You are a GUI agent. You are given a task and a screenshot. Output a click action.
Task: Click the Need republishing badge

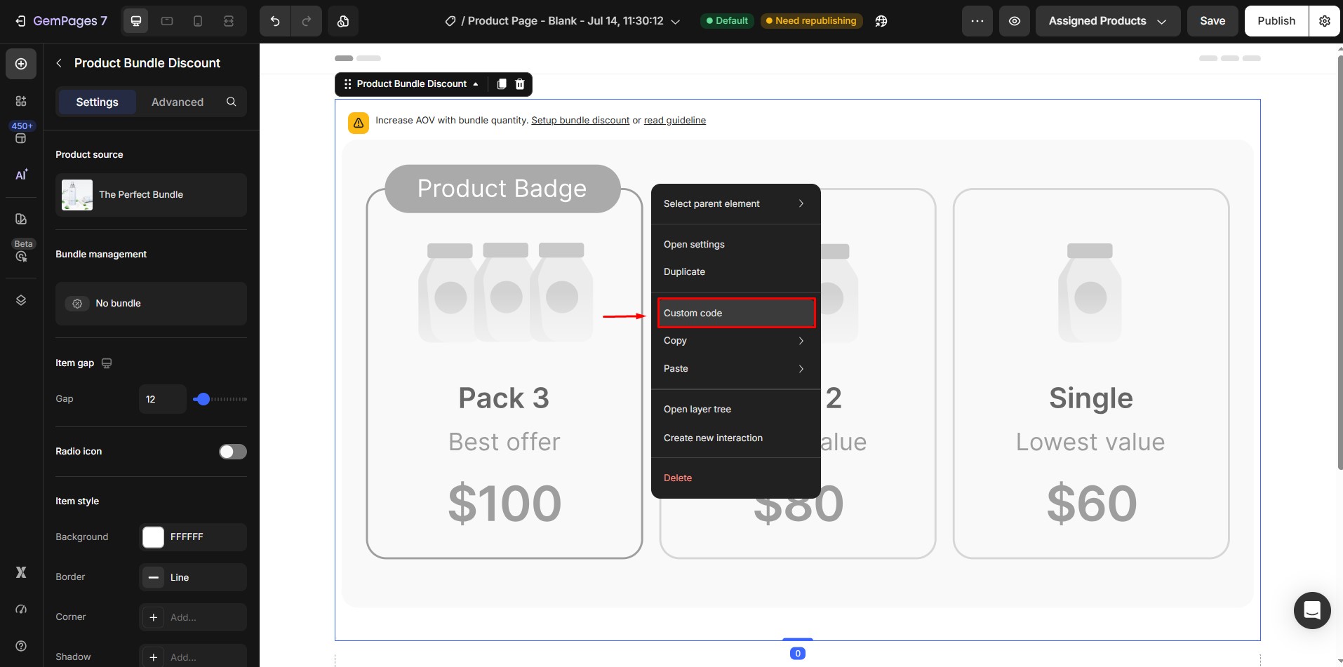pos(810,21)
